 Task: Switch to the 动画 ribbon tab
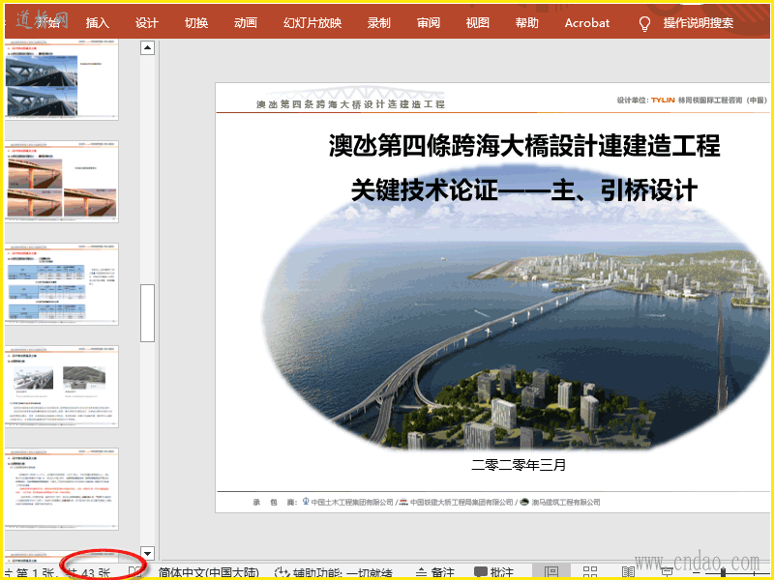click(246, 22)
